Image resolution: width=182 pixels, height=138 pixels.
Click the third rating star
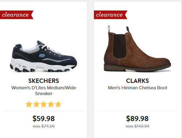pyautogui.click(x=44, y=104)
